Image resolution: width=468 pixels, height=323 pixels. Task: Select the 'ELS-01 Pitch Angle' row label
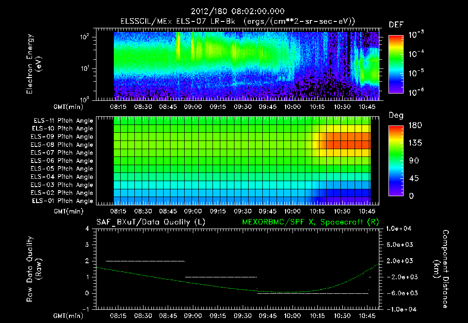point(62,201)
